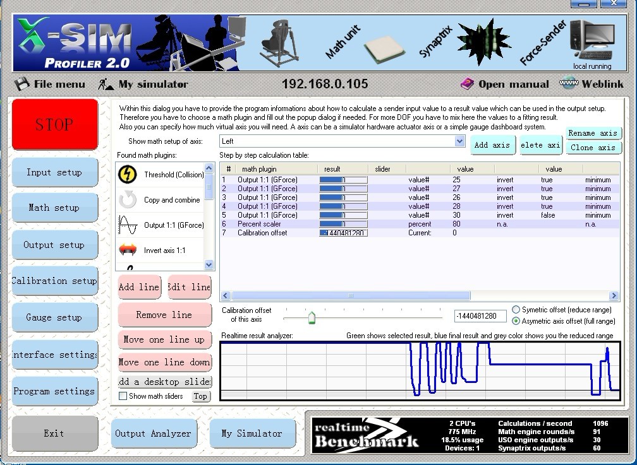The height and width of the screenshot is (465, 637).
Task: Click the slider column header
Action: [387, 169]
